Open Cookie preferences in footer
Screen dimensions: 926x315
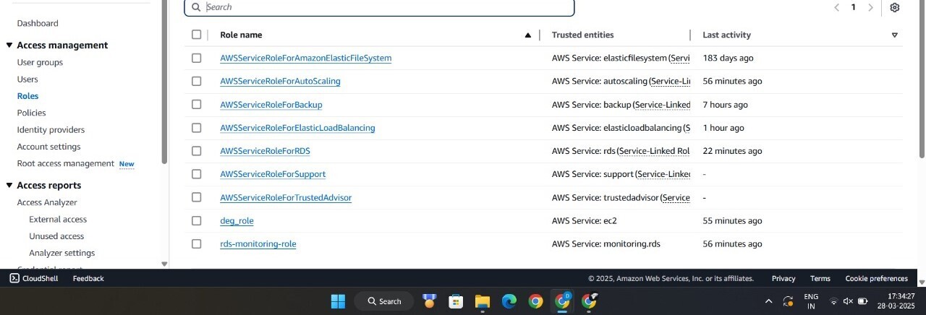pyautogui.click(x=877, y=278)
